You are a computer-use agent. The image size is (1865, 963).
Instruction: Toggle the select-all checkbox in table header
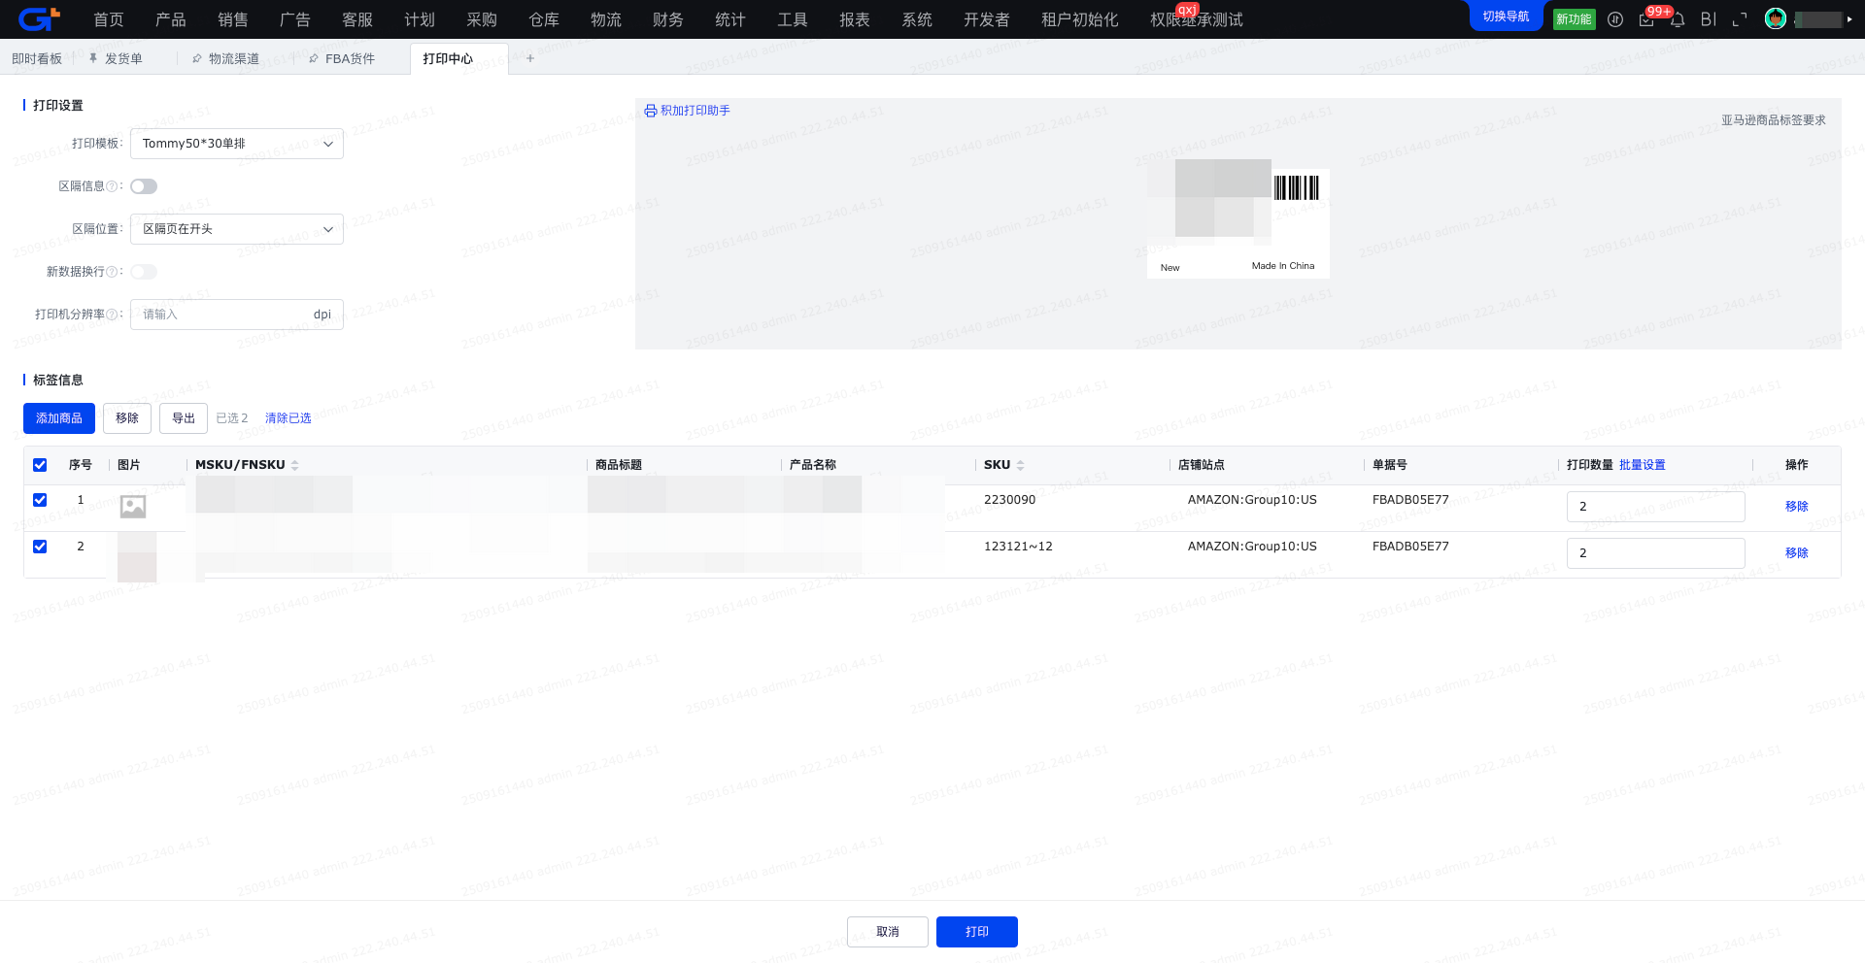tap(40, 465)
